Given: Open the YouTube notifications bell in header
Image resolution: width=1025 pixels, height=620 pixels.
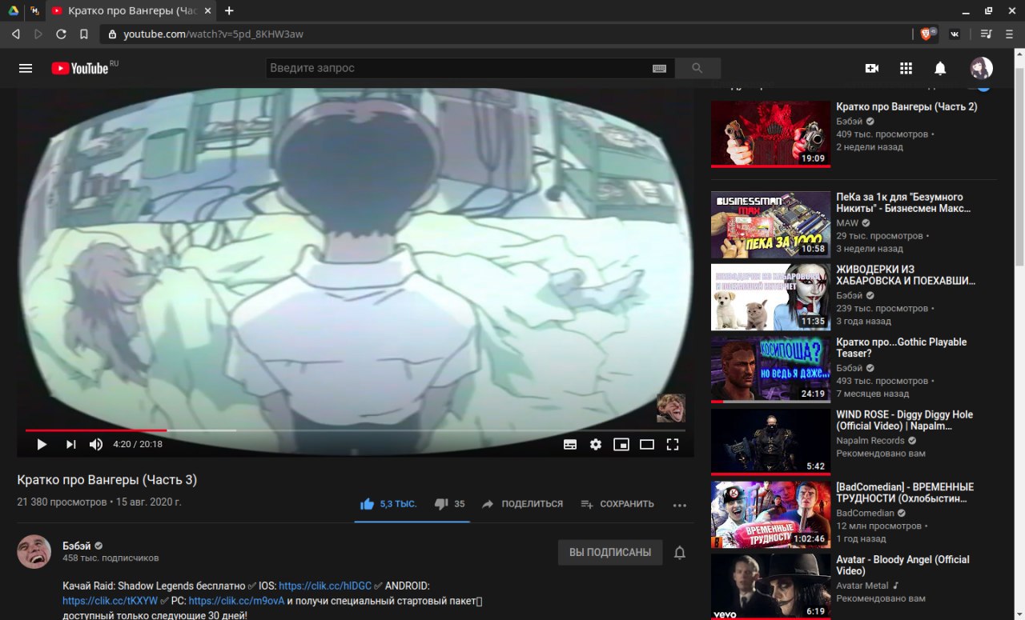Looking at the screenshot, I should (x=940, y=68).
